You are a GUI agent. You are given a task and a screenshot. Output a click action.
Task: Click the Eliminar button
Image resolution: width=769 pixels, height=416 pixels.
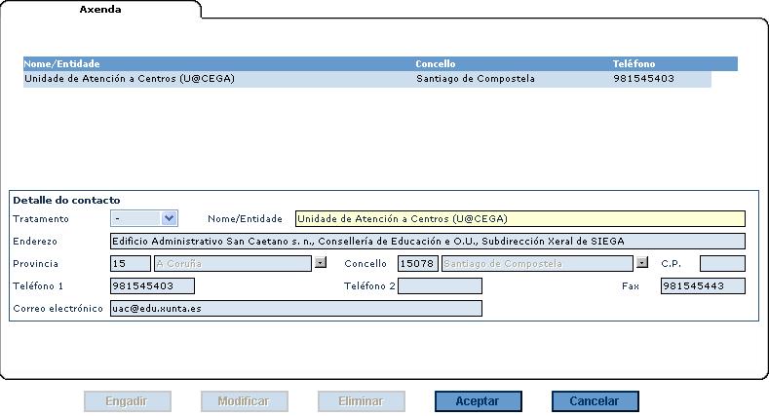(x=361, y=401)
